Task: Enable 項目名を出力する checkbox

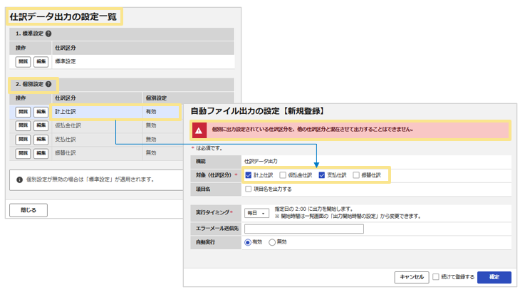Action: [248, 189]
